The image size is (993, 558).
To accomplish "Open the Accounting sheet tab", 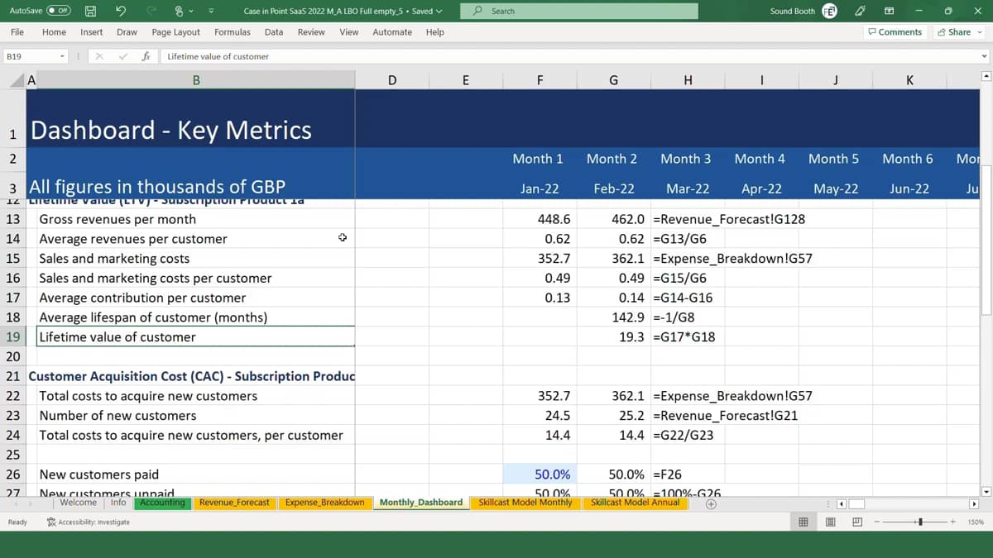I will tap(162, 503).
